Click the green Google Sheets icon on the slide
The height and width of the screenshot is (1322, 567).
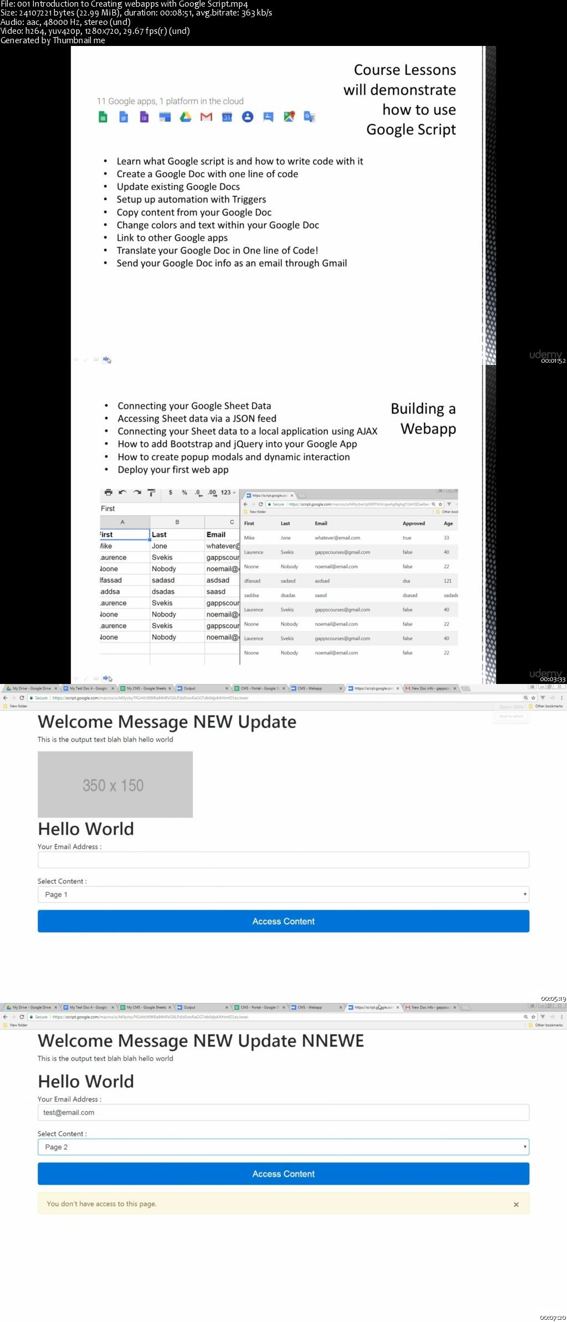[x=103, y=117]
